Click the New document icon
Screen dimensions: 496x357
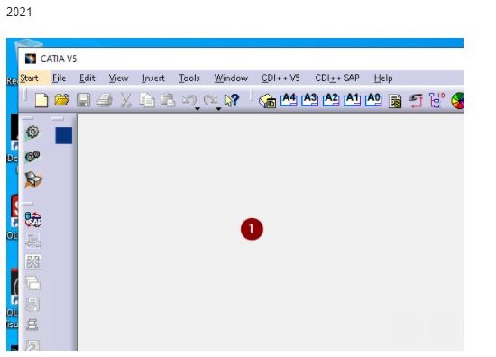pos(41,101)
